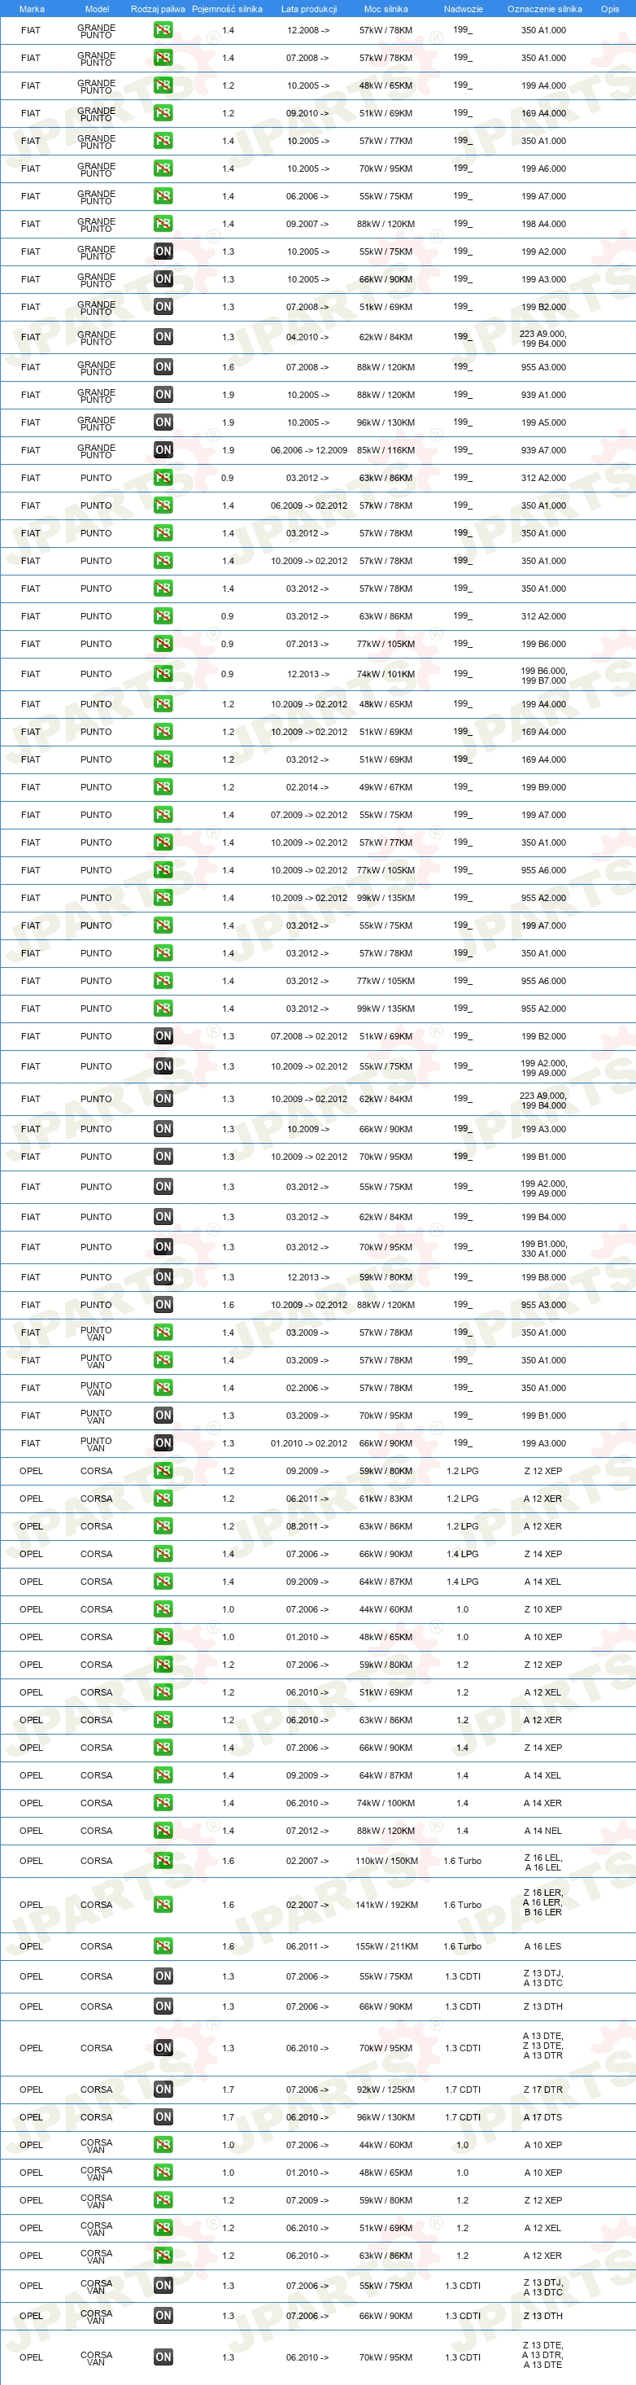Select engine code Z 16 LEL, A 16 LEL
This screenshot has height=2385, width=636.
(542, 1862)
